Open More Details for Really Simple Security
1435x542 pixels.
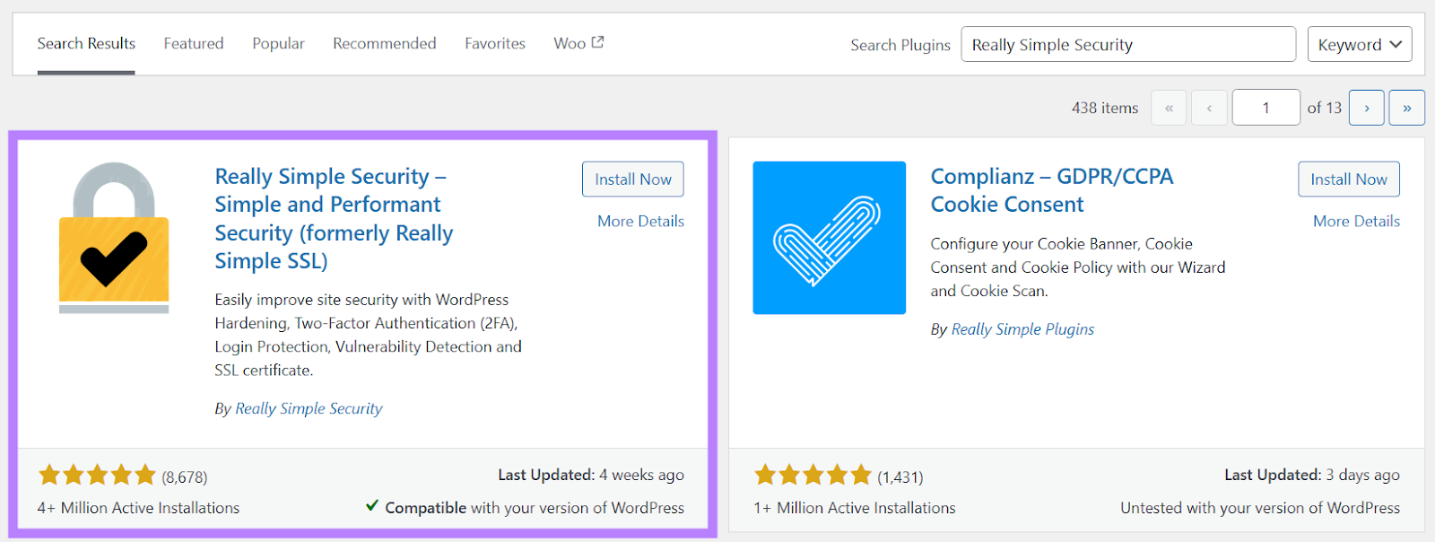pyautogui.click(x=640, y=221)
